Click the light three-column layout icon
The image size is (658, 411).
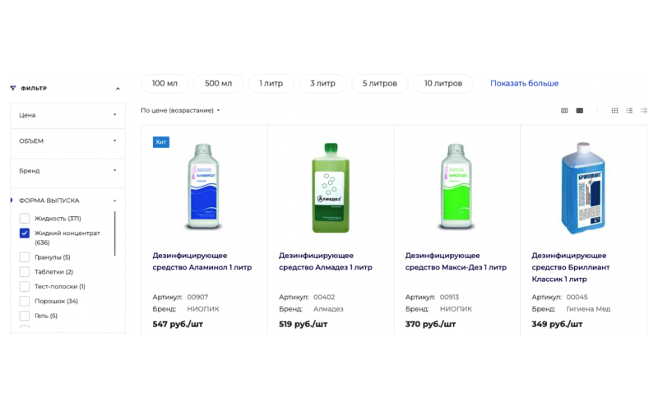pyautogui.click(x=564, y=110)
